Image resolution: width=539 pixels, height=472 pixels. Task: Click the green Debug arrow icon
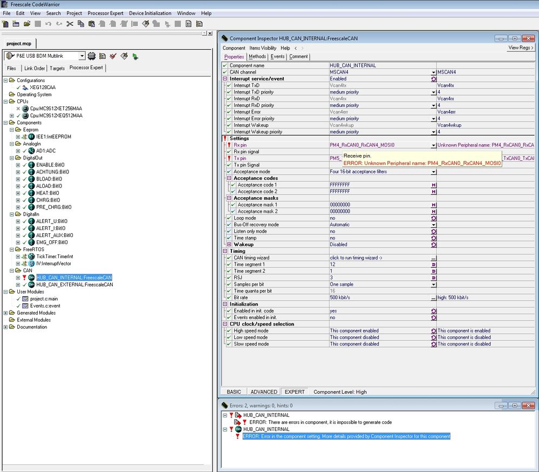pyautogui.click(x=135, y=56)
